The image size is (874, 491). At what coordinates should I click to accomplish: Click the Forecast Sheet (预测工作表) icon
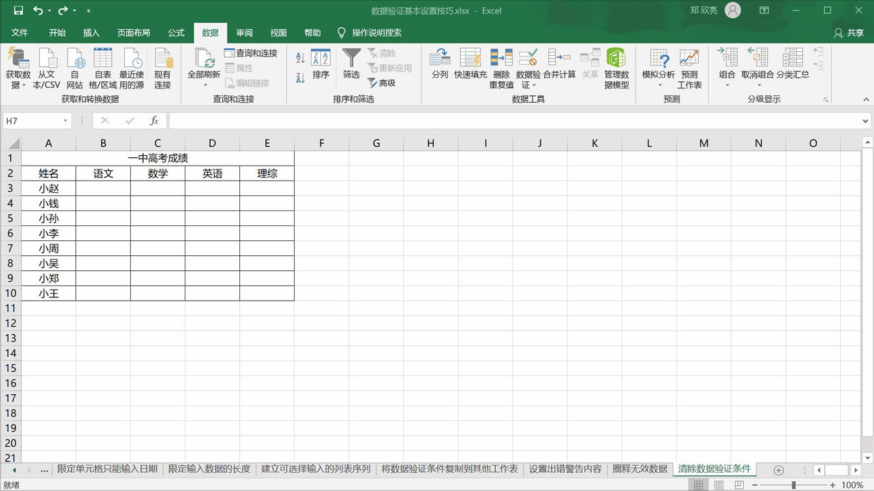pyautogui.click(x=689, y=65)
